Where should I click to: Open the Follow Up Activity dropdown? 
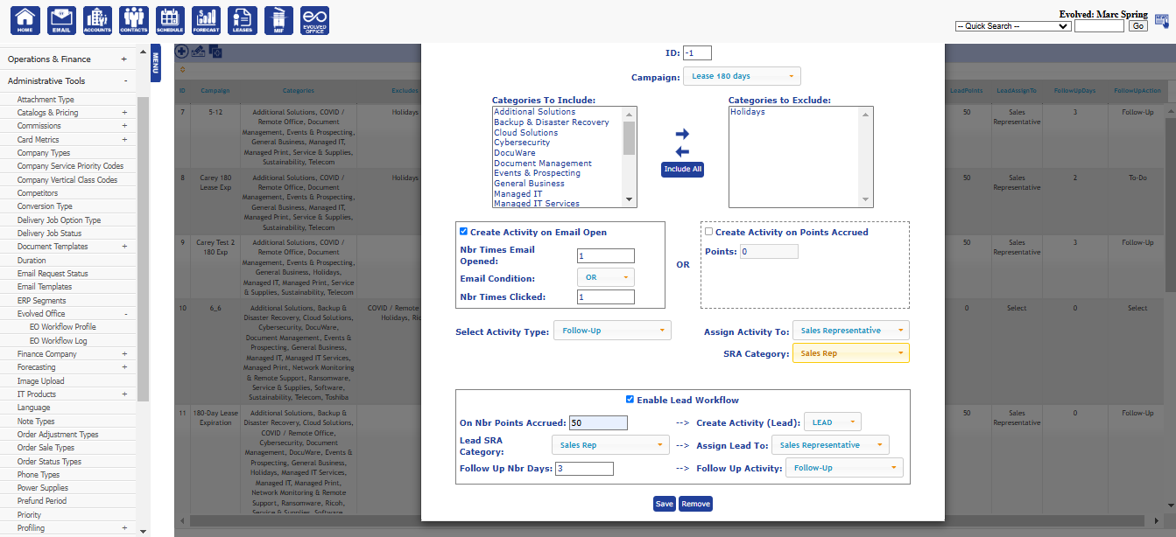click(844, 468)
